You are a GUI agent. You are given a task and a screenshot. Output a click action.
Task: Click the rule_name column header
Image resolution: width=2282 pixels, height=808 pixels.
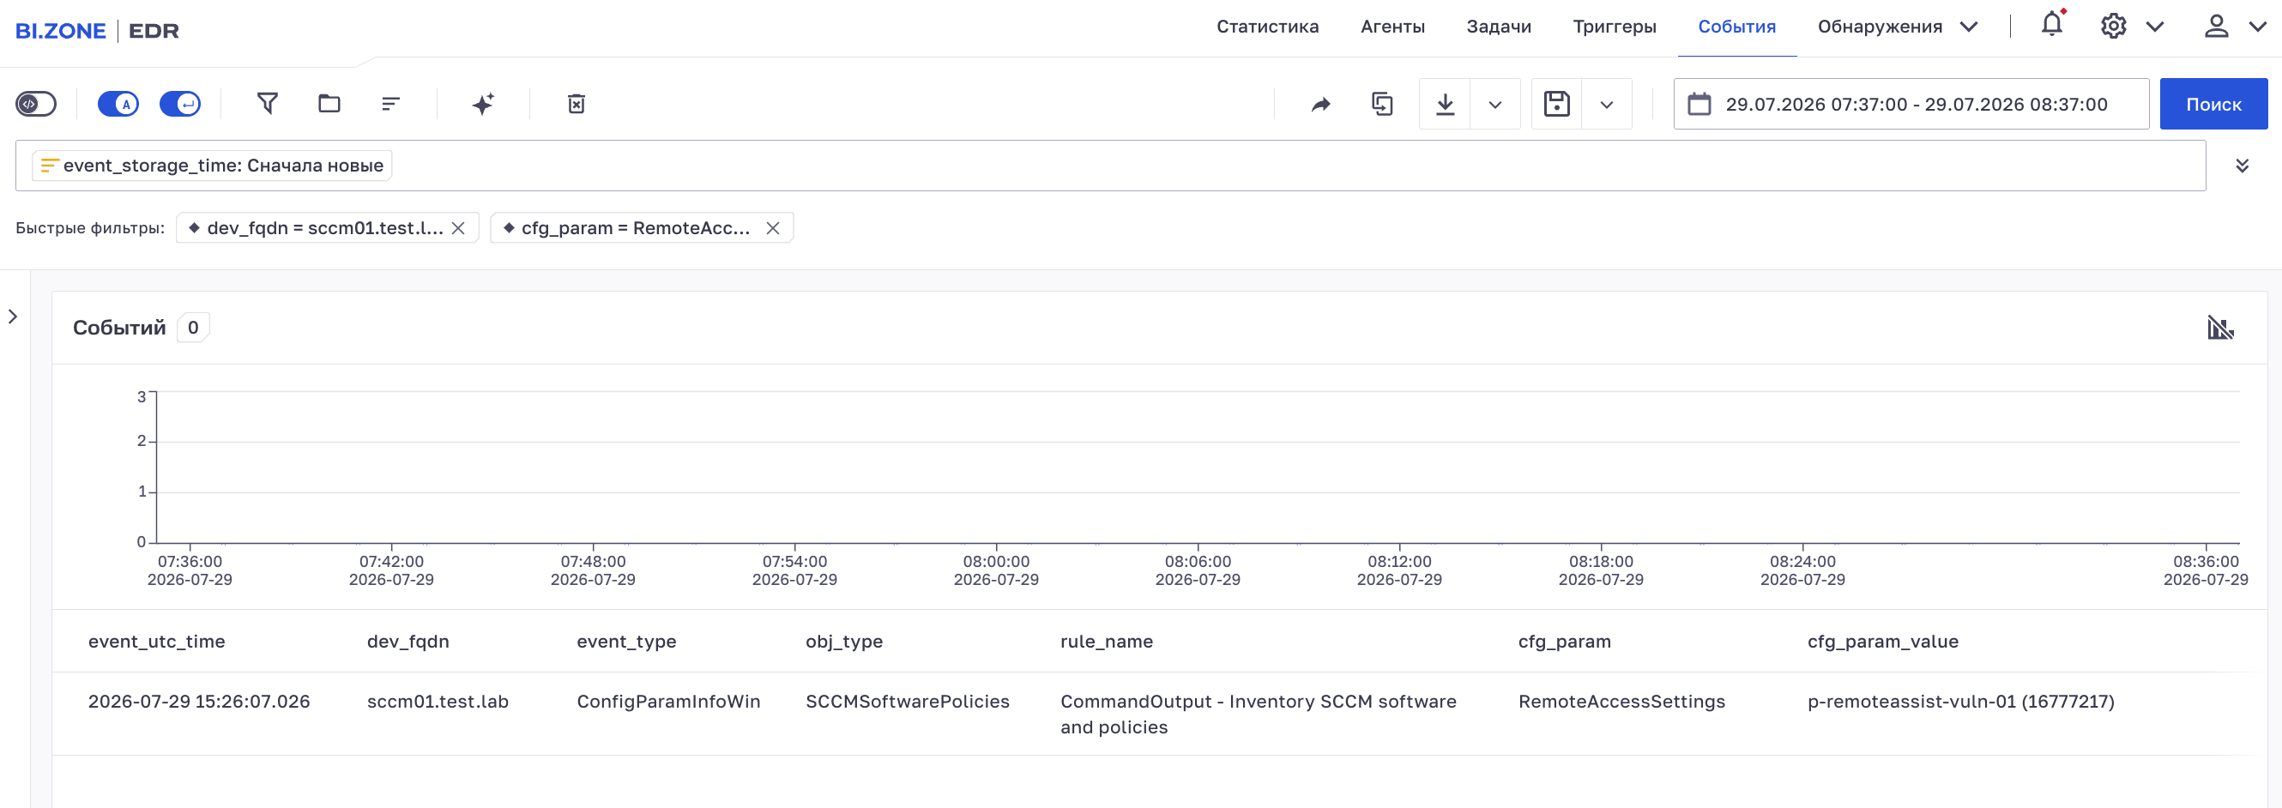point(1107,642)
